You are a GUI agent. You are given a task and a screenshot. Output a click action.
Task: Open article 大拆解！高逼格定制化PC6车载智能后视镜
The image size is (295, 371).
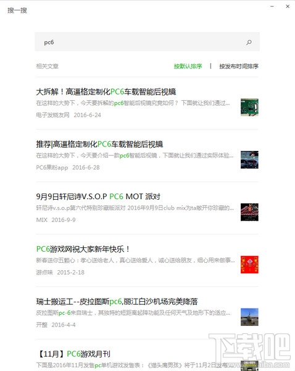pyautogui.click(x=106, y=92)
